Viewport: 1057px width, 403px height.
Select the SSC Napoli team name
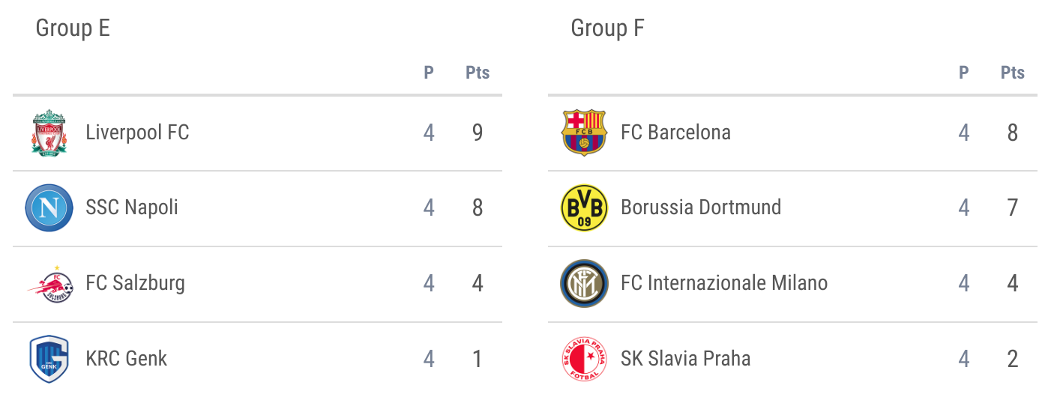point(132,207)
